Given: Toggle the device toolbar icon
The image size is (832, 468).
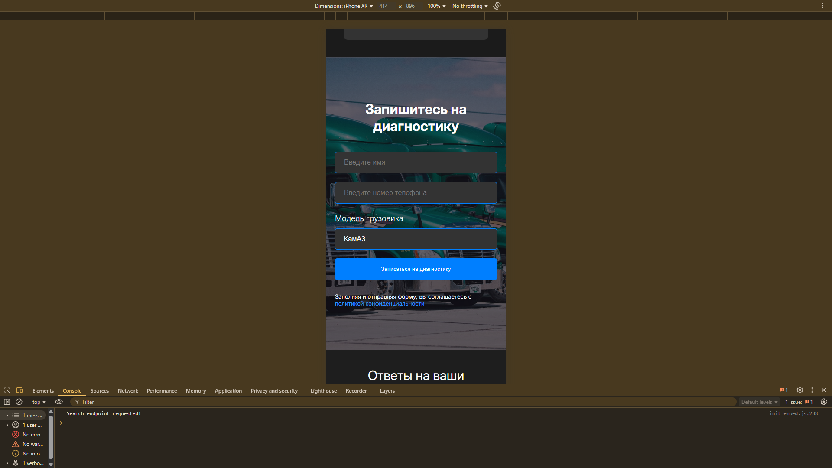Looking at the screenshot, I should 19,390.
